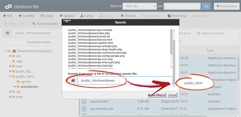This screenshot has height=117, width=241.
Task: Open Autorizzazioni permissions tool
Action: 45,24
